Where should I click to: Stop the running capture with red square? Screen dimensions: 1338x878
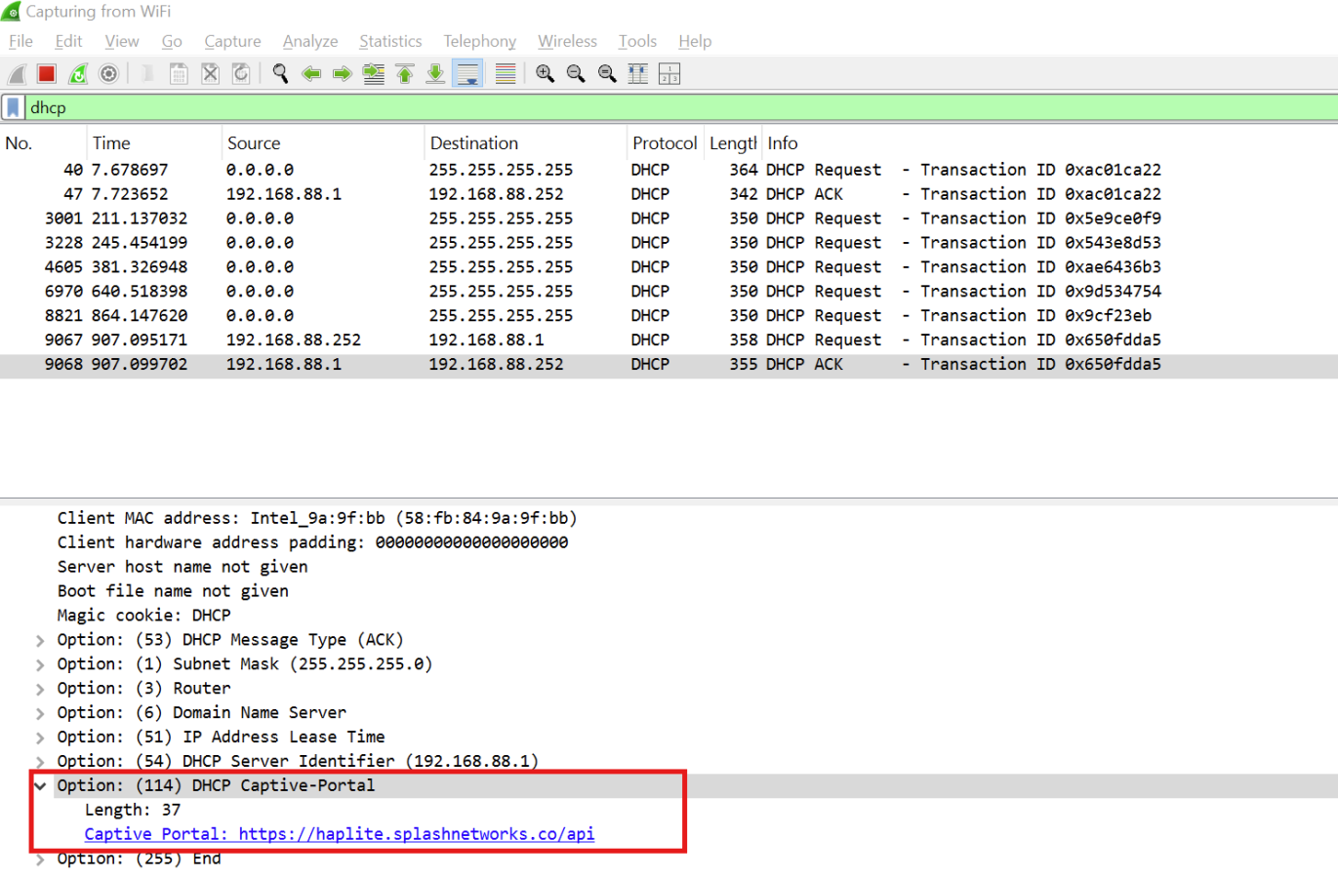tap(46, 74)
